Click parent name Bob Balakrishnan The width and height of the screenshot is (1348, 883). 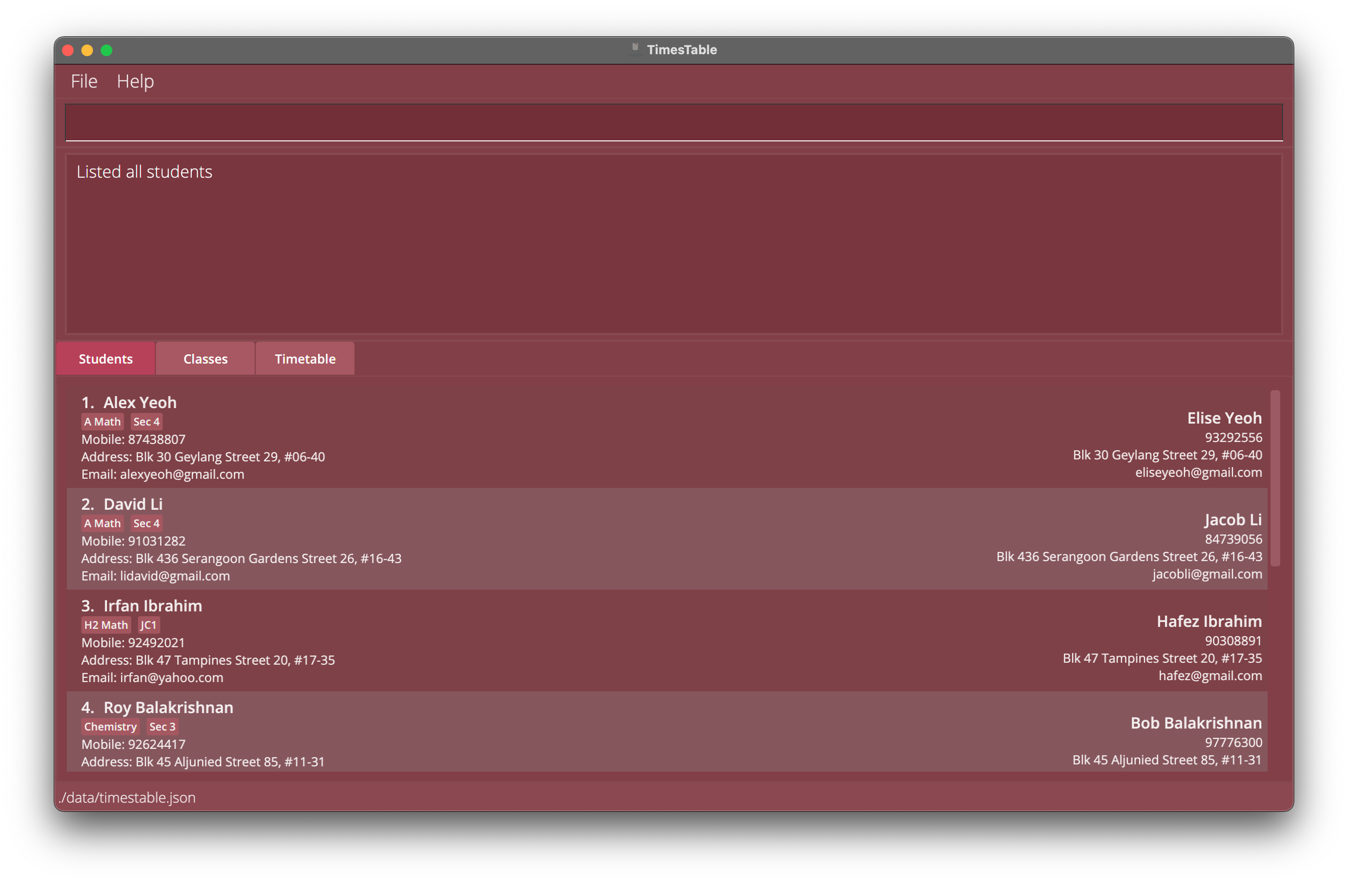(1196, 723)
